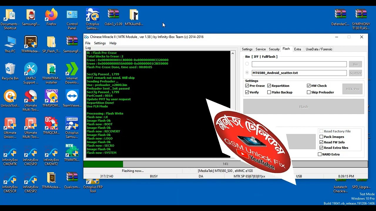Select the InfinityBox CM2MT2 desktop icon
Screen dimensions: 376x211
click(51, 155)
